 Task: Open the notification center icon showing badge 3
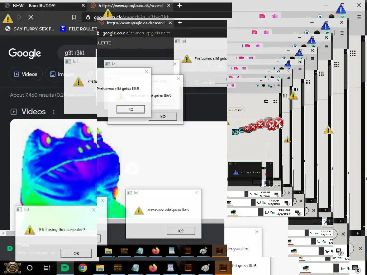[x=356, y=268]
